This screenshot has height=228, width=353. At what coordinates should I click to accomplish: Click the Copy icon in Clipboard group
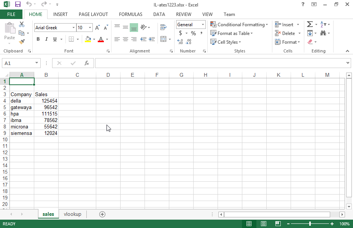point(22,33)
